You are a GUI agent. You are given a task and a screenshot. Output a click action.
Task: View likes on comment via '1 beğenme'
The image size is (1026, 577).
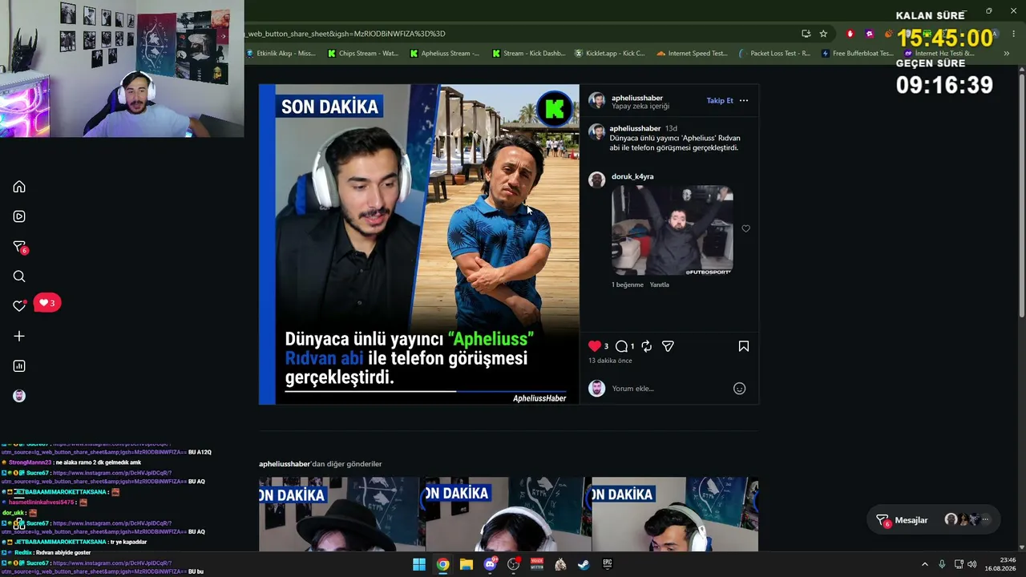628,284
